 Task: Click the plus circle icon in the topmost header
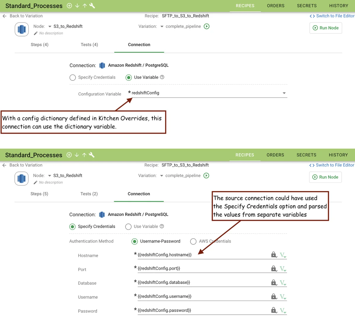pyautogui.click(x=69, y=6)
